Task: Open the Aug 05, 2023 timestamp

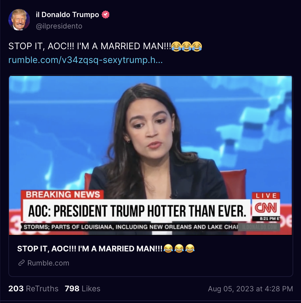Action: pos(250,289)
